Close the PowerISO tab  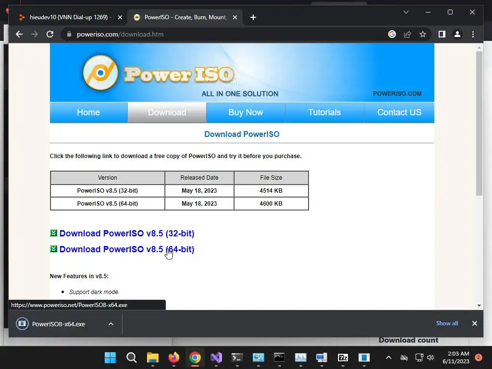234,17
